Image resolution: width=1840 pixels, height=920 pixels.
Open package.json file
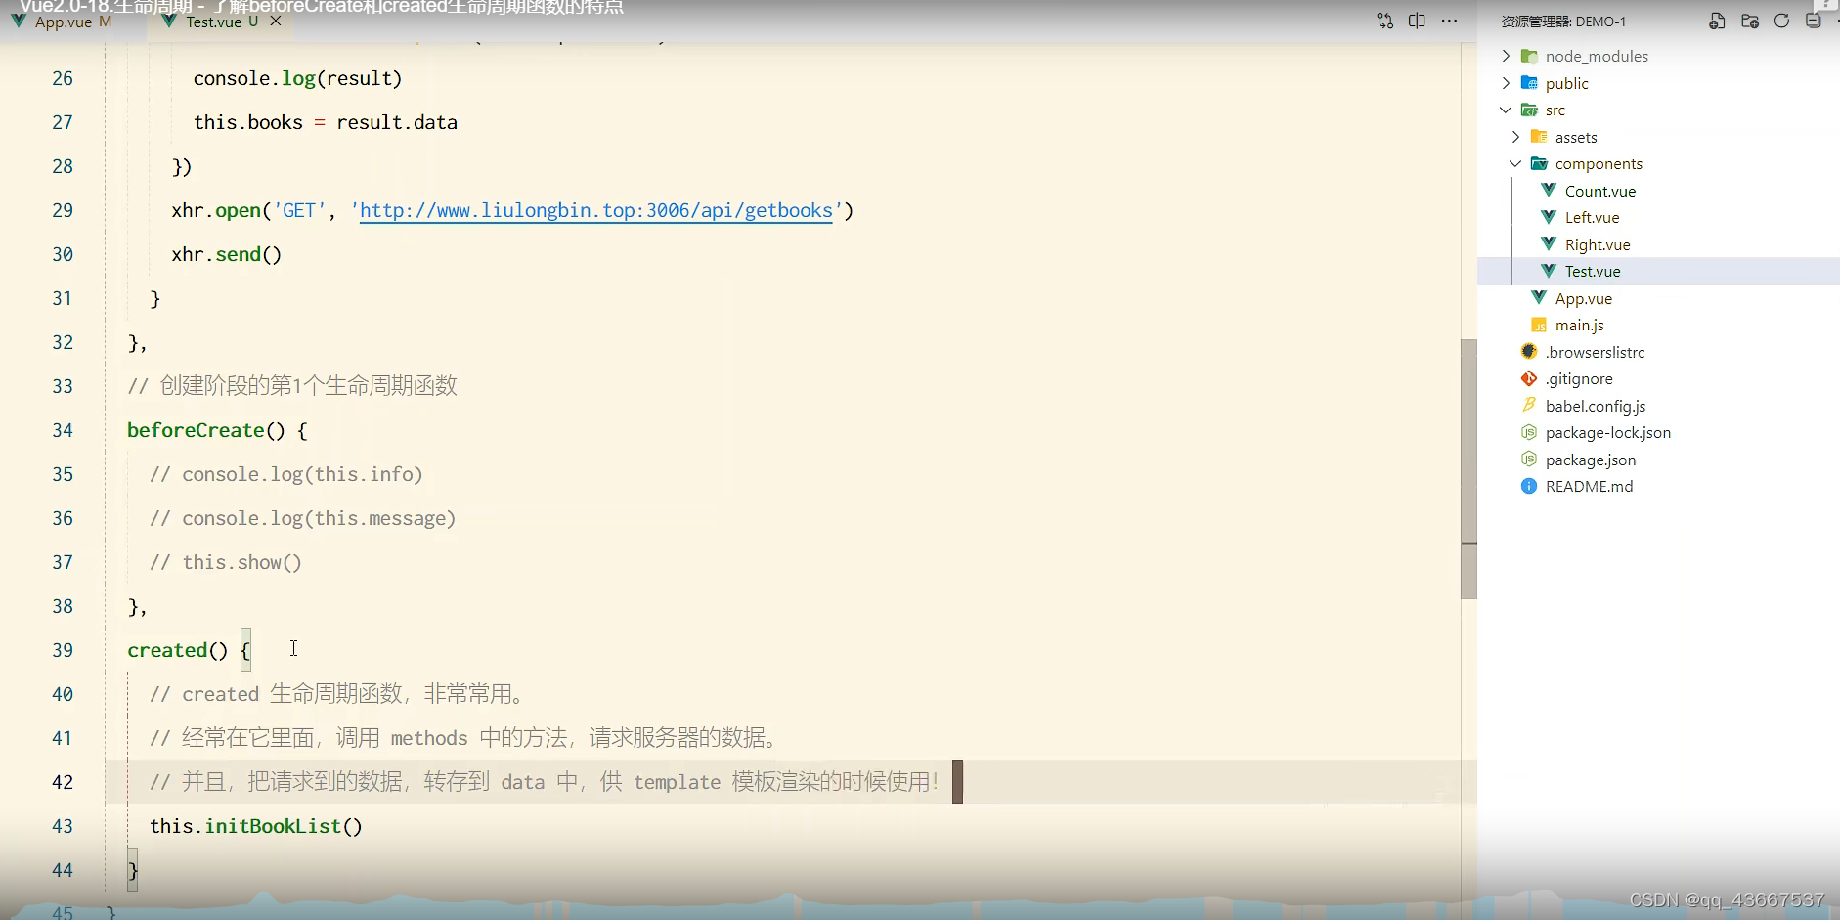(1591, 460)
